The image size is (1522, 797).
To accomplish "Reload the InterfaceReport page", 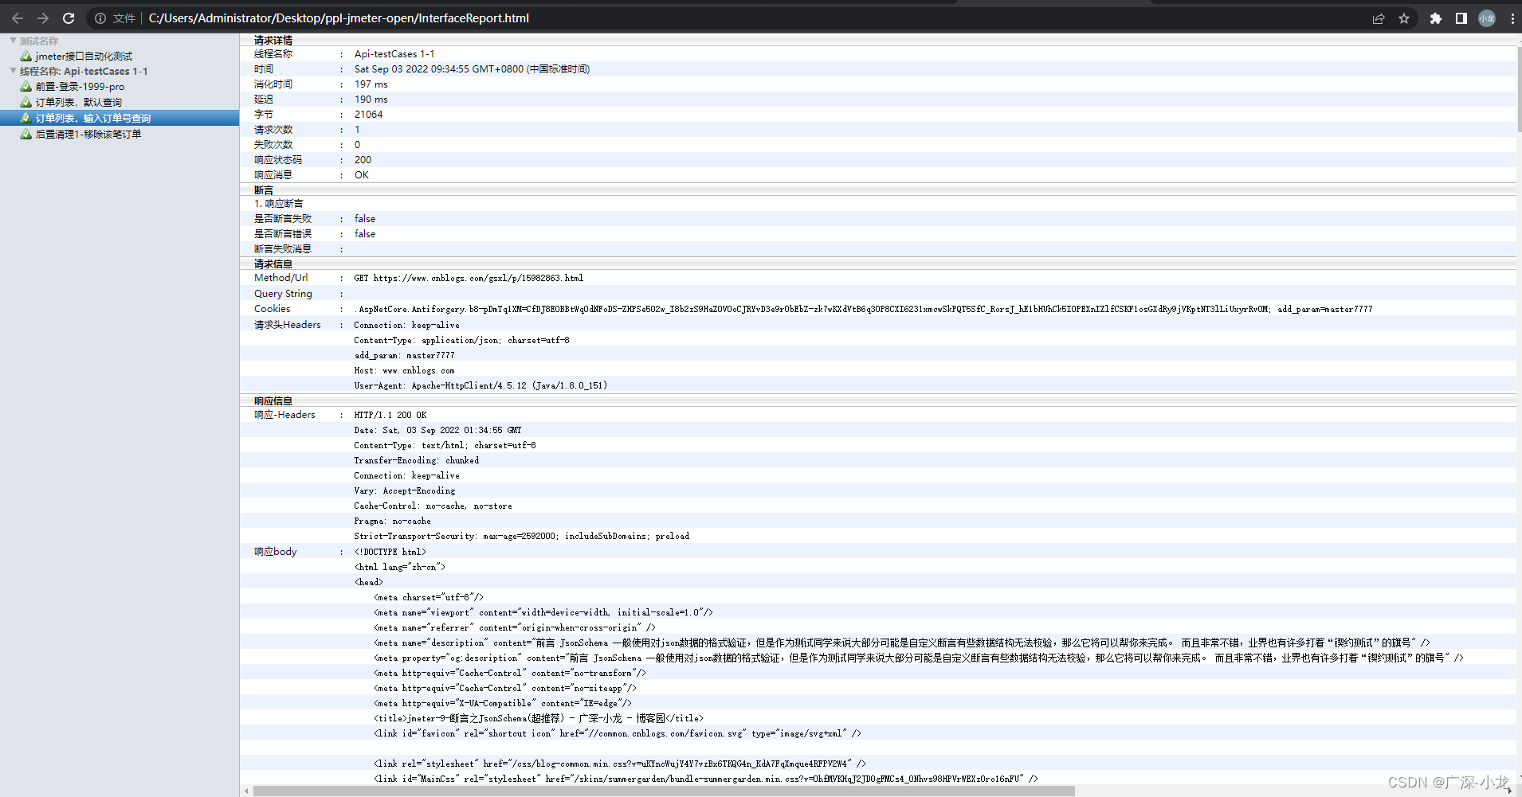I will (69, 18).
